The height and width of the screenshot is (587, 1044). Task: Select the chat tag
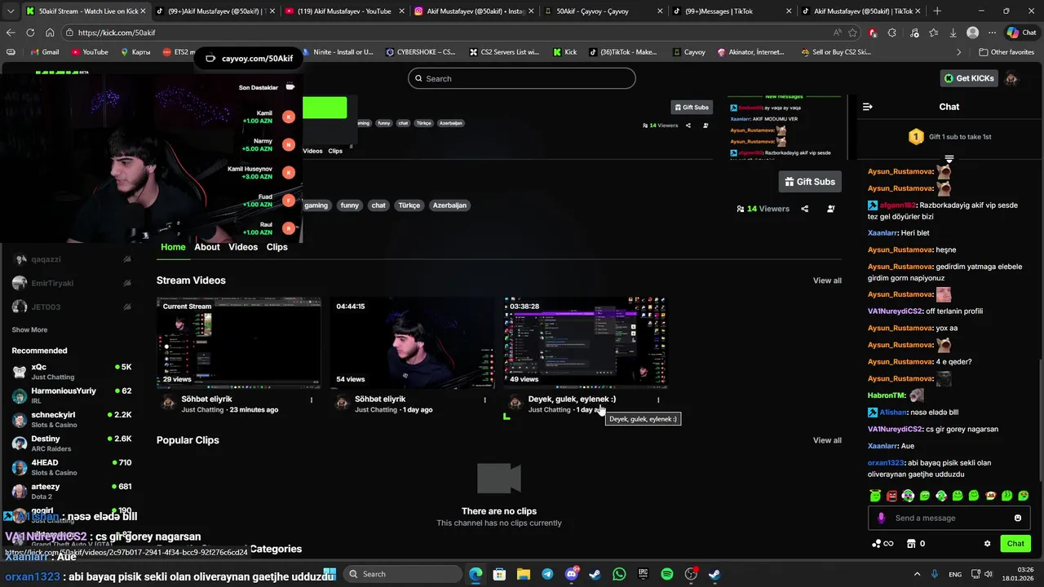point(378,205)
